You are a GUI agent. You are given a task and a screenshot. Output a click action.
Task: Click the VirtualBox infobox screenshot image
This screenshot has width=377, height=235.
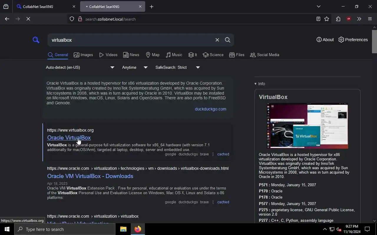(307, 126)
